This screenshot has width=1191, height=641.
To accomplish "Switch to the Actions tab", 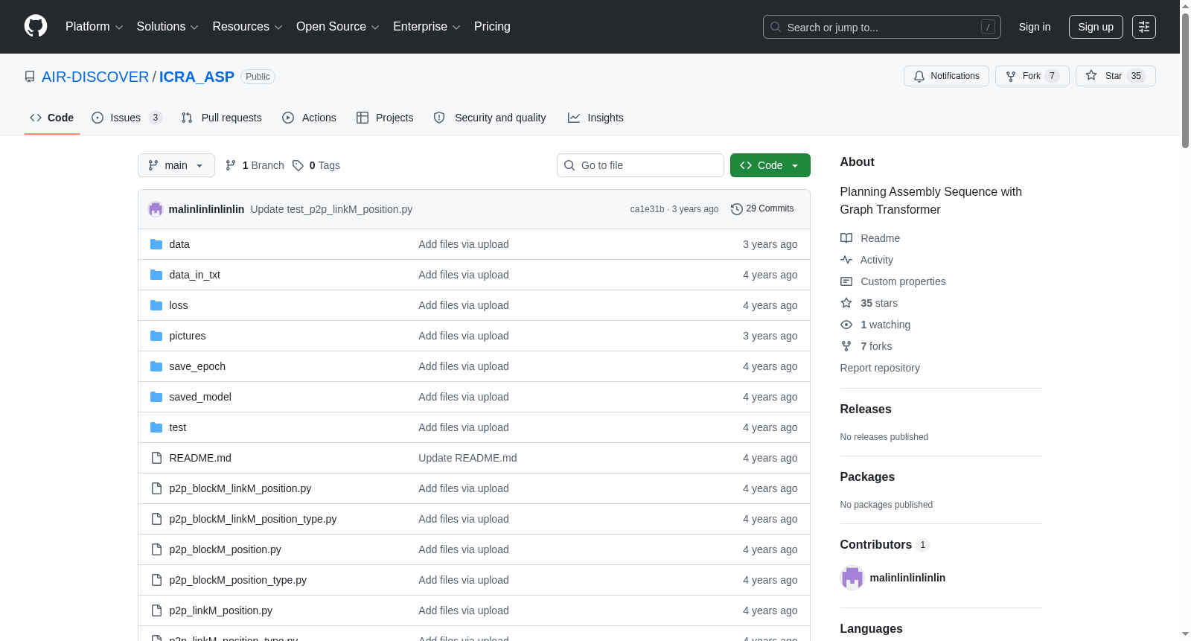I will click(310, 118).
